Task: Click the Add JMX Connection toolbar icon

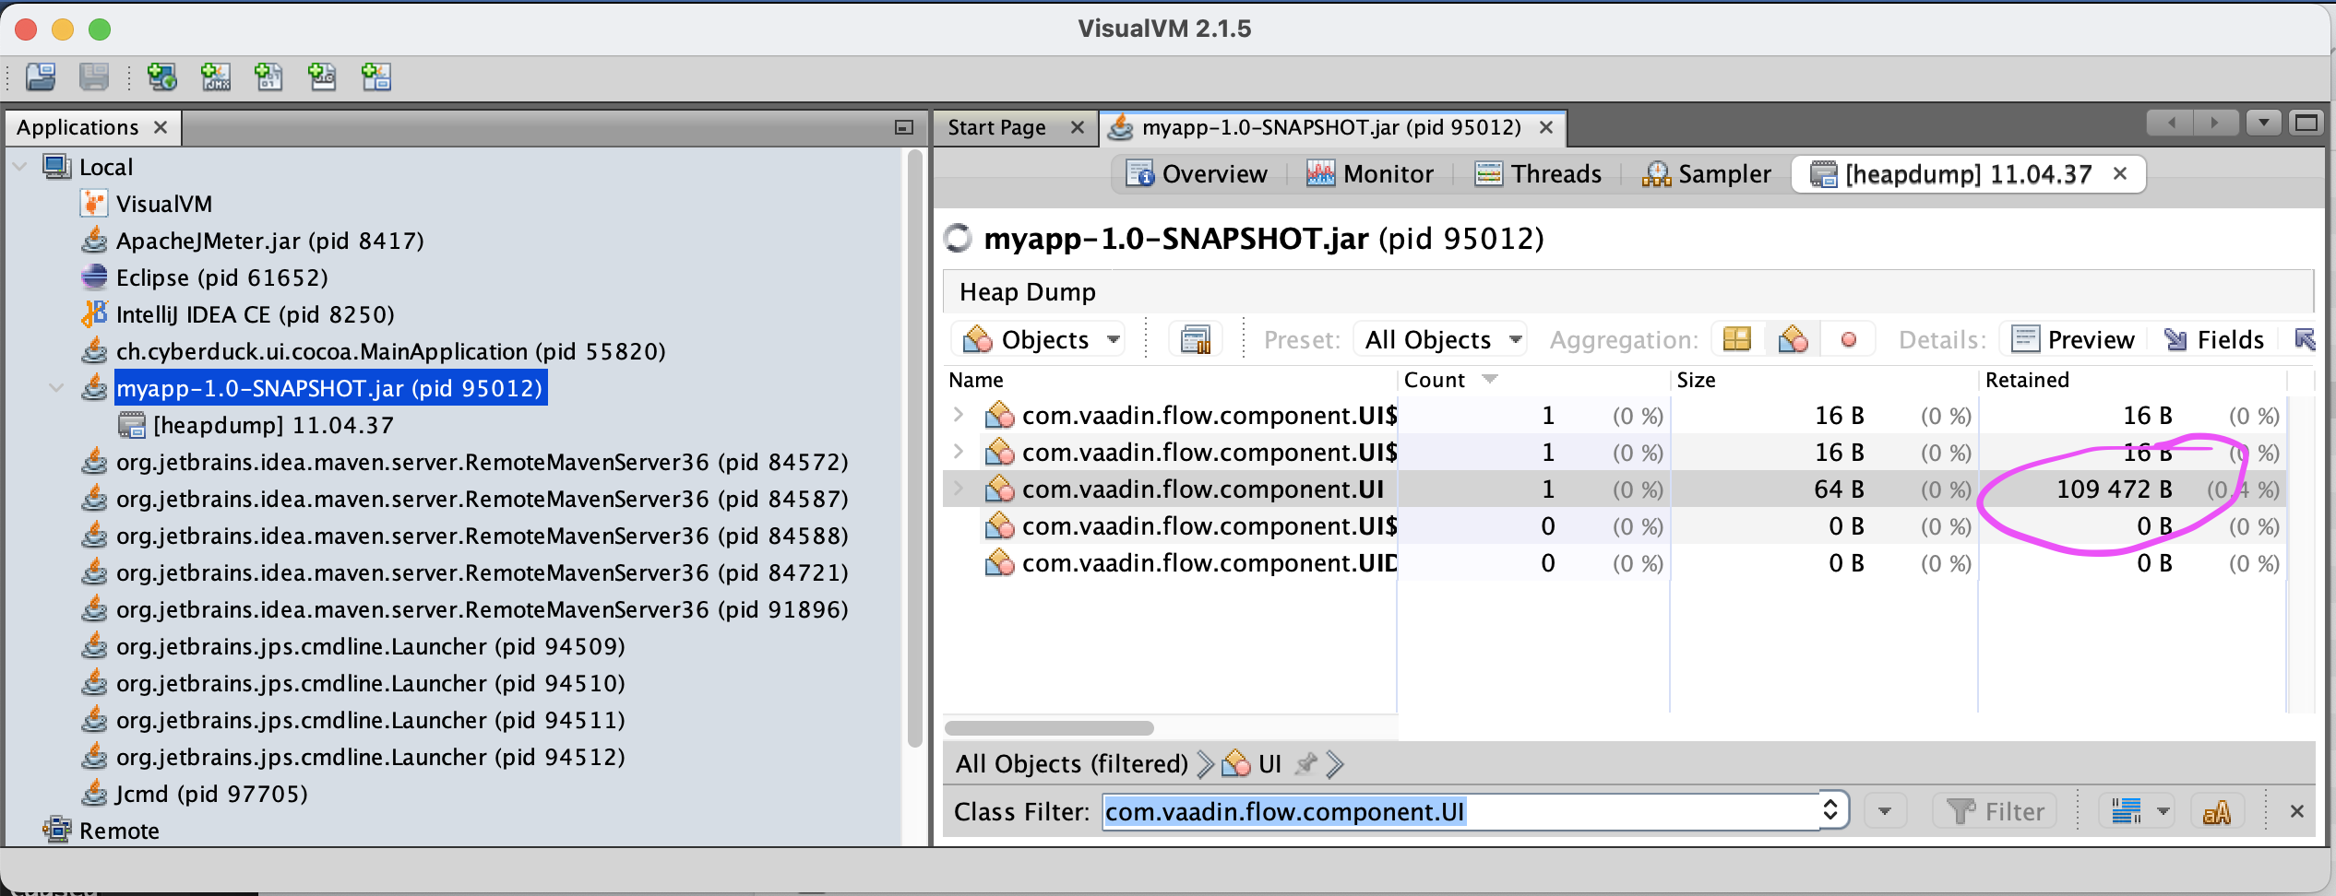Action: pyautogui.click(x=215, y=77)
